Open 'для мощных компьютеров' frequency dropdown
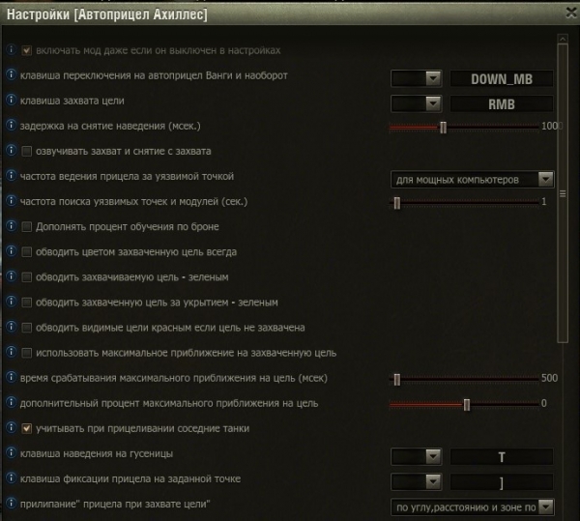This screenshot has width=580, height=521. [473, 180]
